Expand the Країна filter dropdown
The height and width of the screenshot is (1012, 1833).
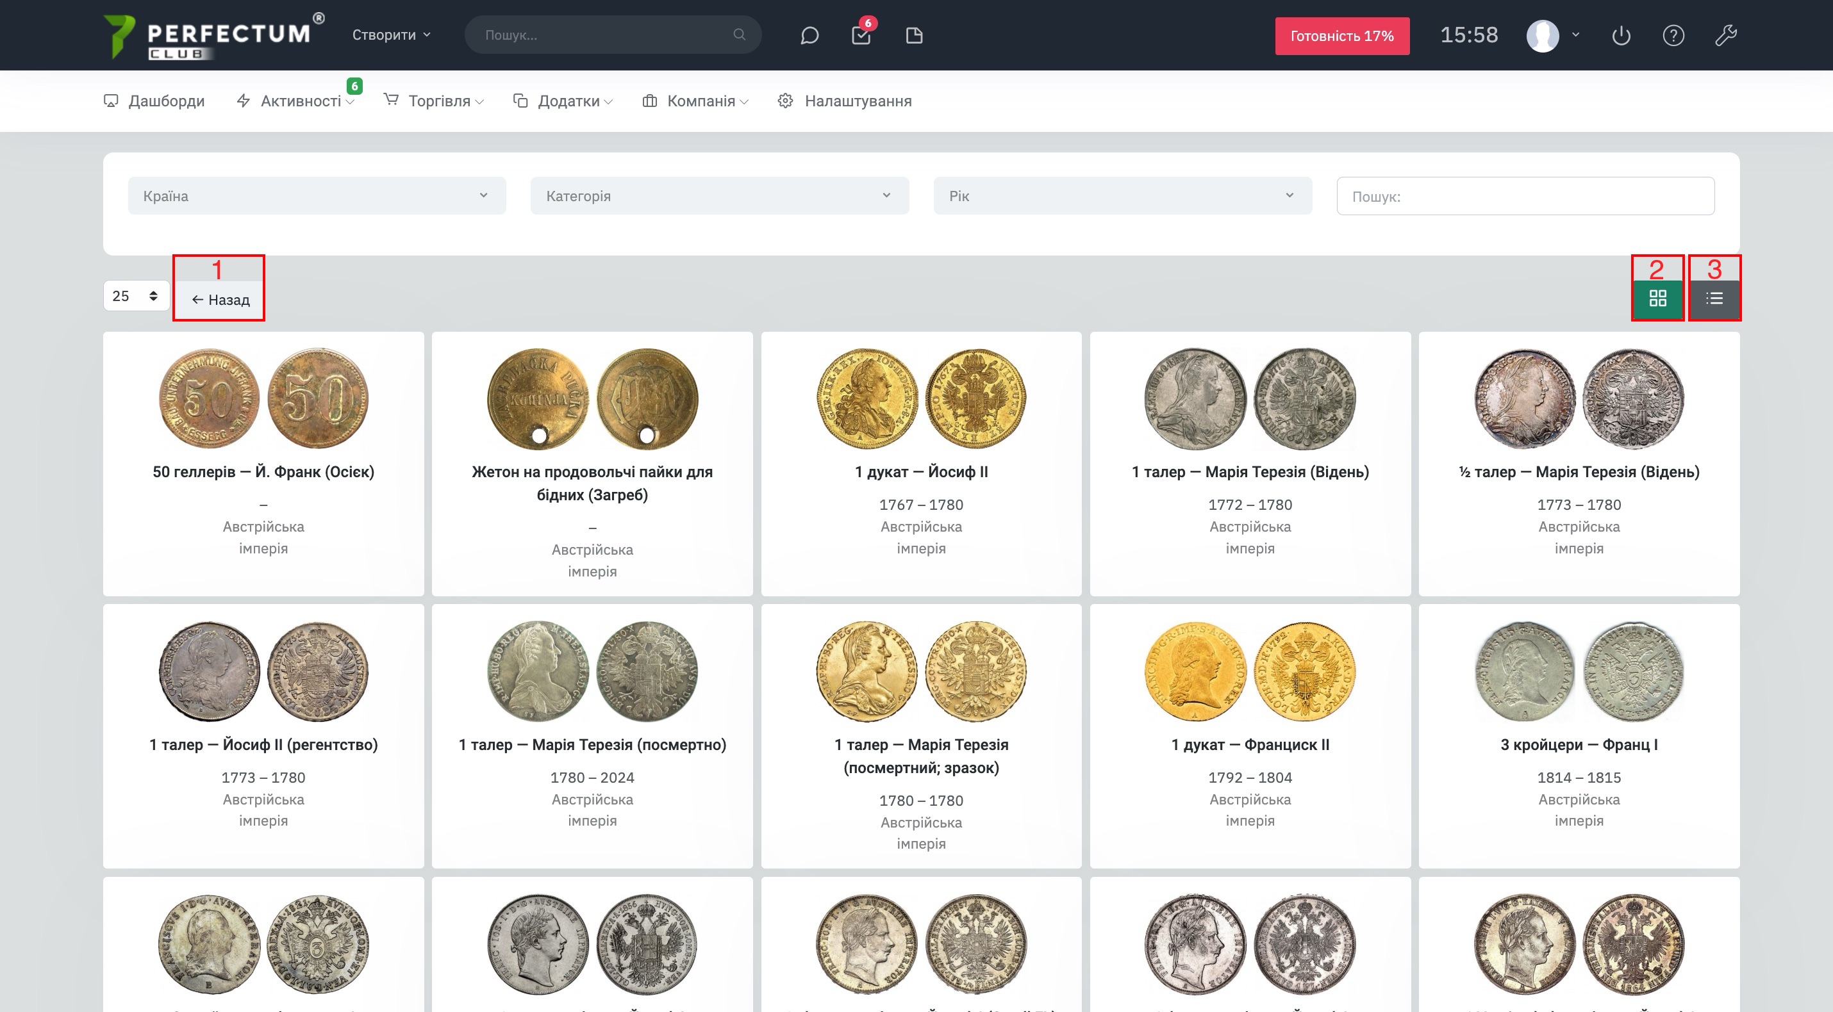317,195
